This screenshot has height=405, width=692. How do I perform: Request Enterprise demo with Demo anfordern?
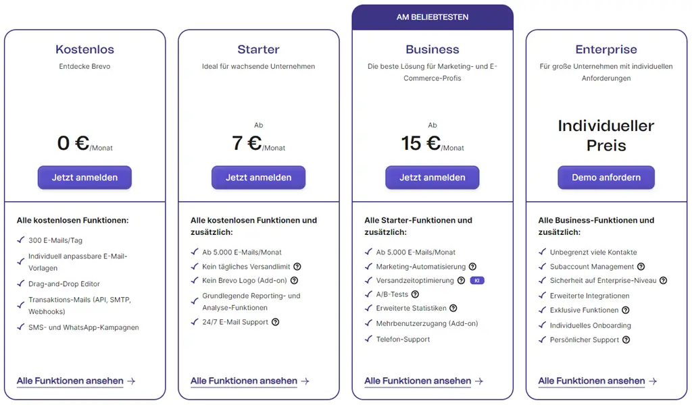pyautogui.click(x=606, y=178)
